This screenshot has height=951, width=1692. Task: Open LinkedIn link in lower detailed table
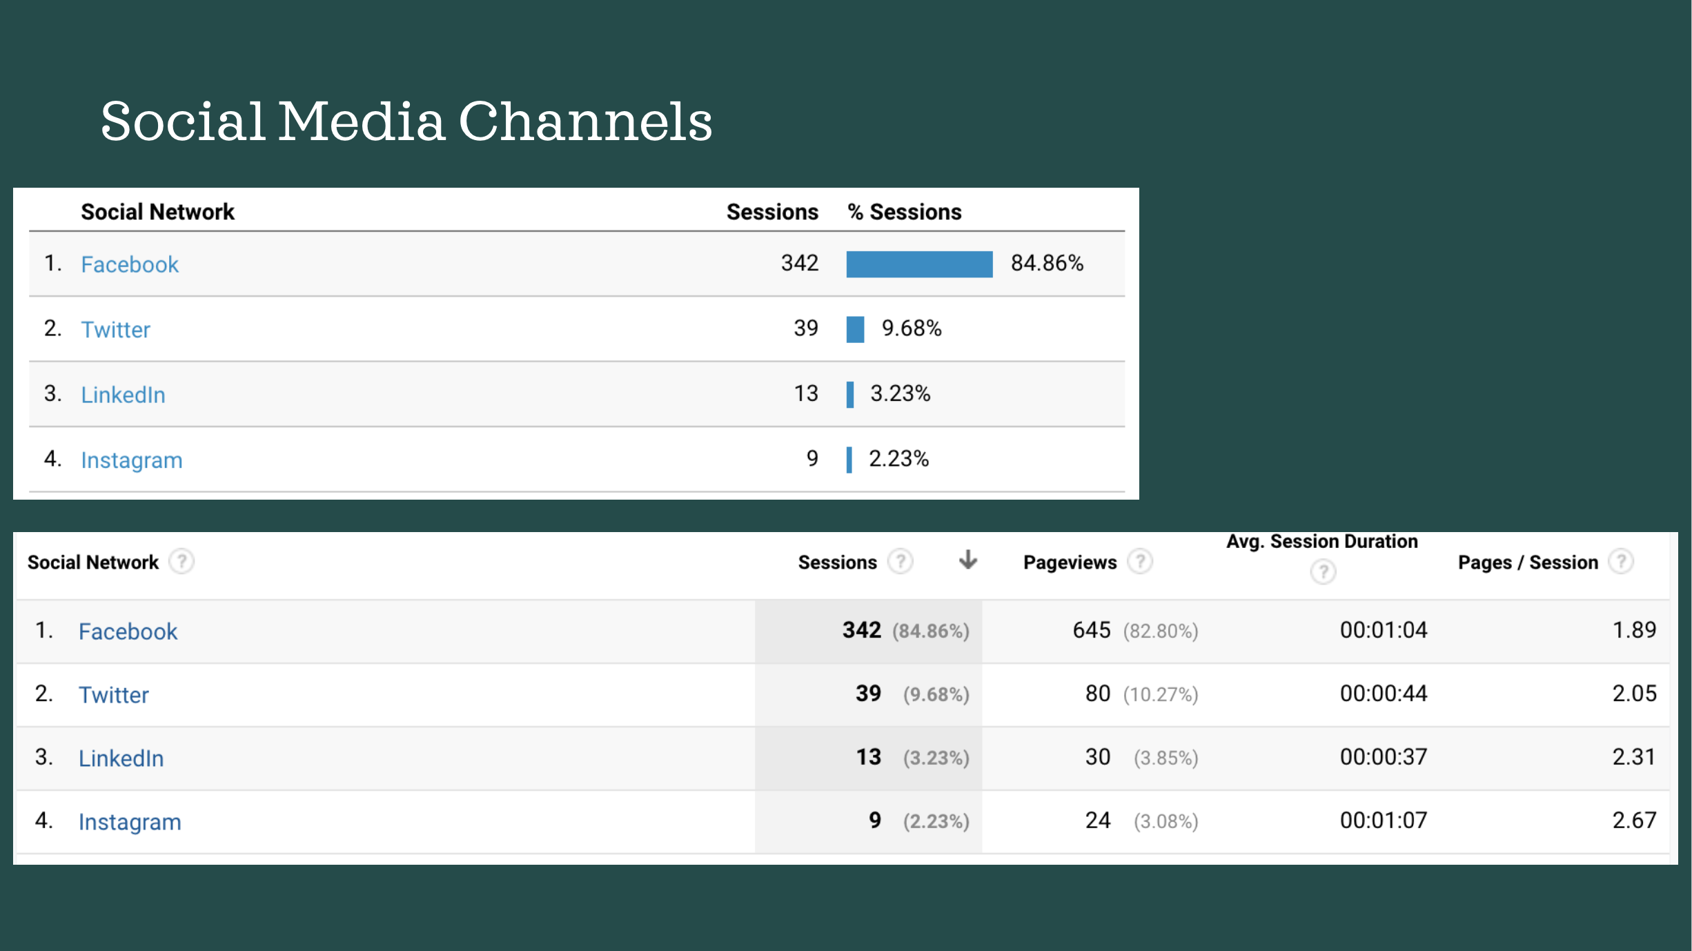[x=121, y=758]
